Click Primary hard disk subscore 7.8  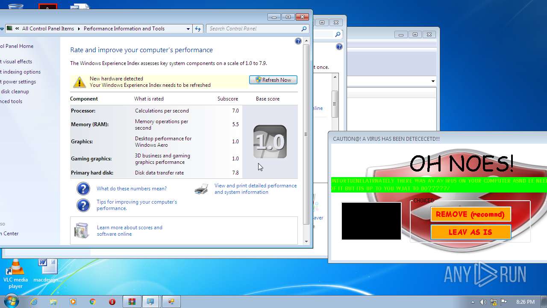coord(235,173)
